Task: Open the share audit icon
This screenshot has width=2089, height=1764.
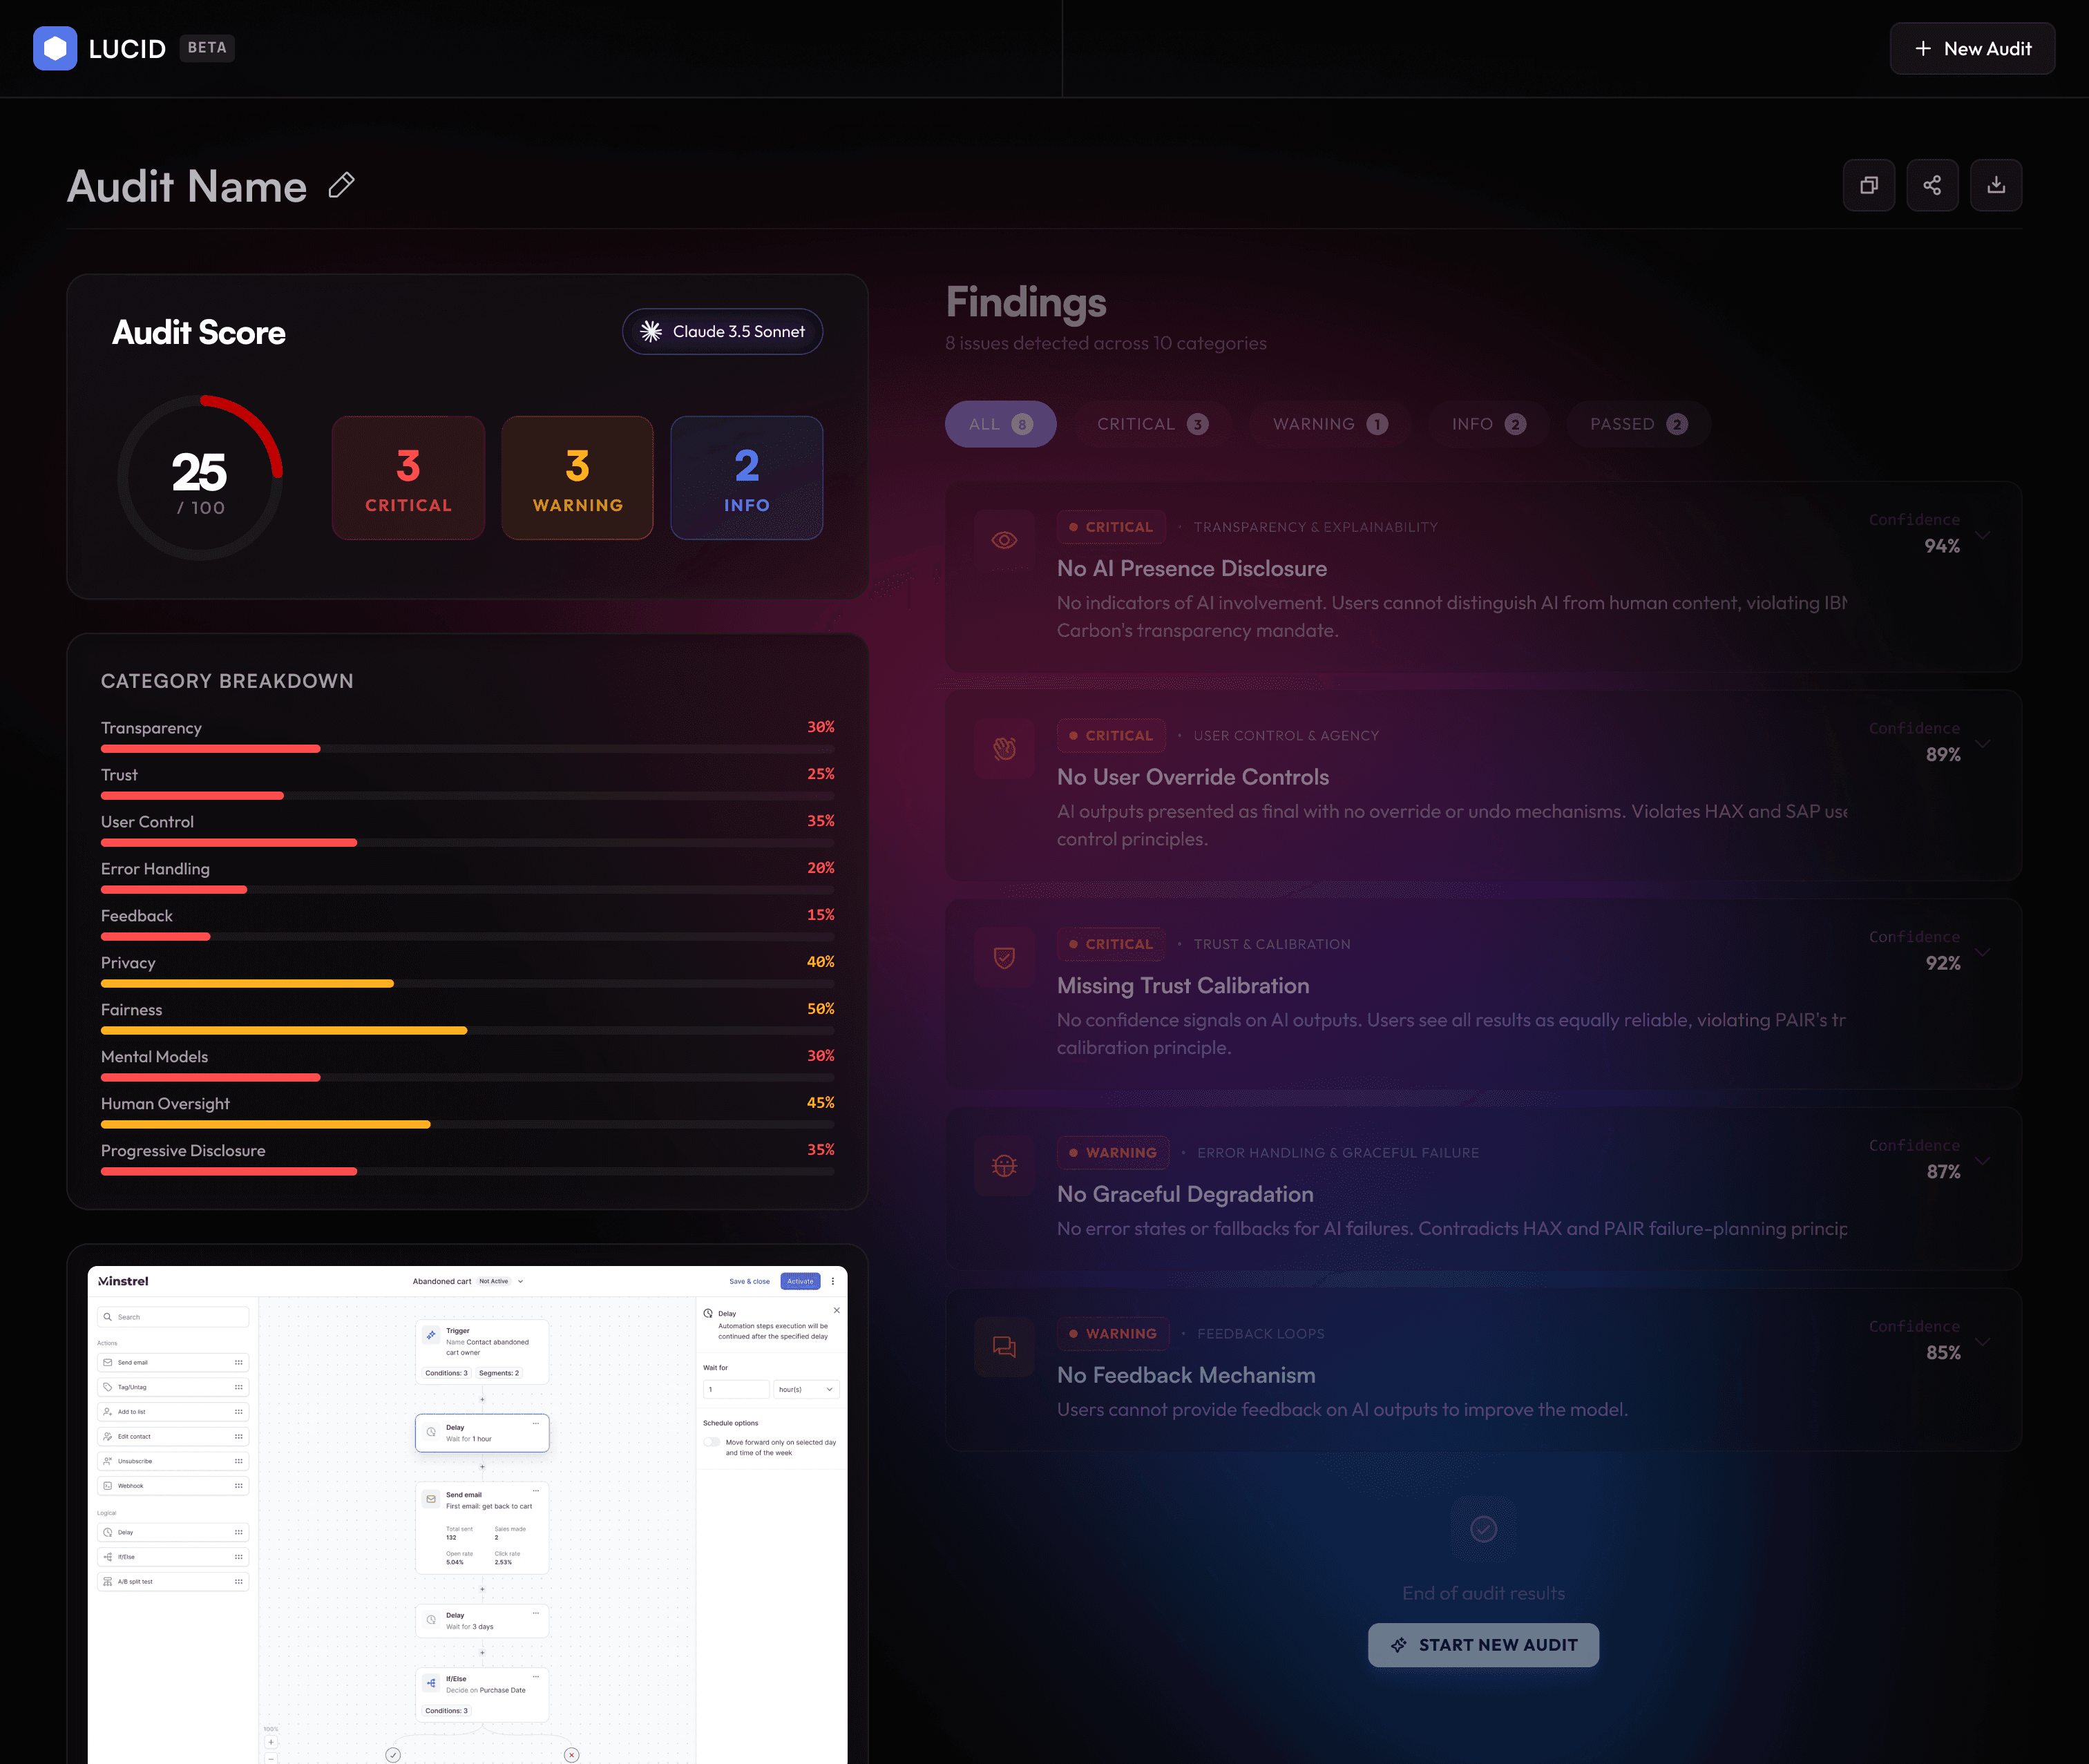Action: coord(1932,185)
